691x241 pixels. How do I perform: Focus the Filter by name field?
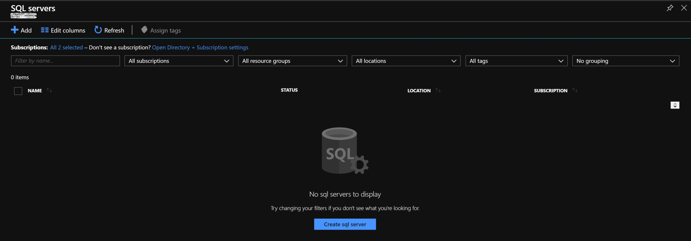(x=65, y=61)
